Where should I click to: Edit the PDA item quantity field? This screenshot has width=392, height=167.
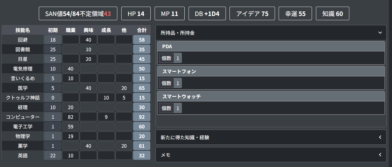tap(178, 58)
